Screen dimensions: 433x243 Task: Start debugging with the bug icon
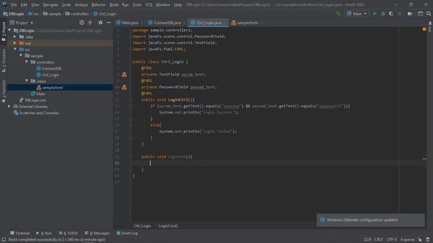383,13
